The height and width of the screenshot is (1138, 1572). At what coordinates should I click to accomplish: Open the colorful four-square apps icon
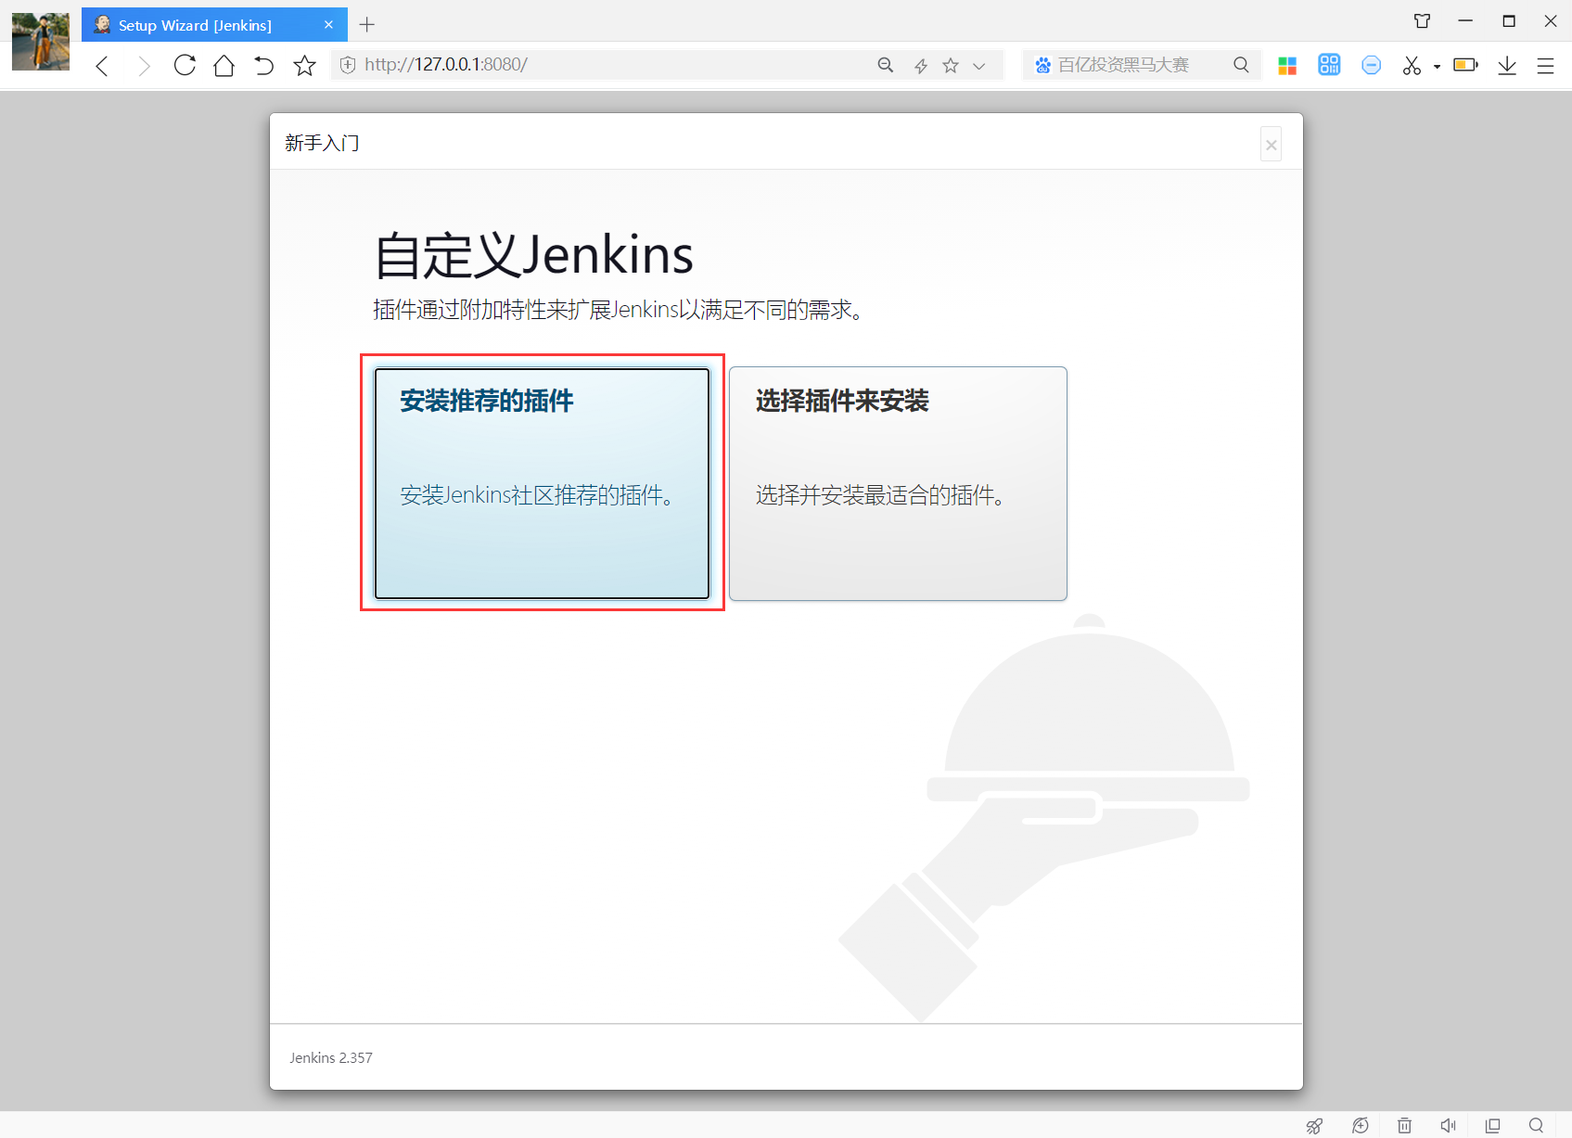pyautogui.click(x=1287, y=65)
